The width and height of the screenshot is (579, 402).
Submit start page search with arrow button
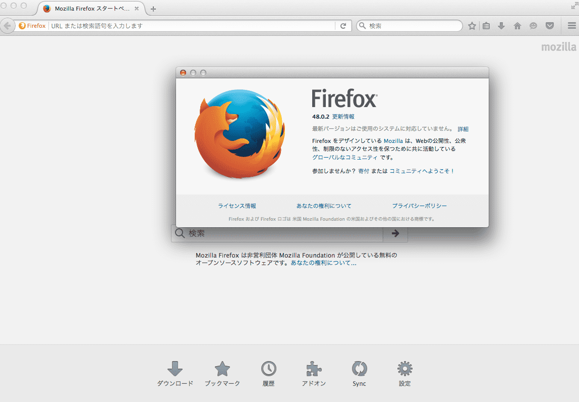(395, 233)
